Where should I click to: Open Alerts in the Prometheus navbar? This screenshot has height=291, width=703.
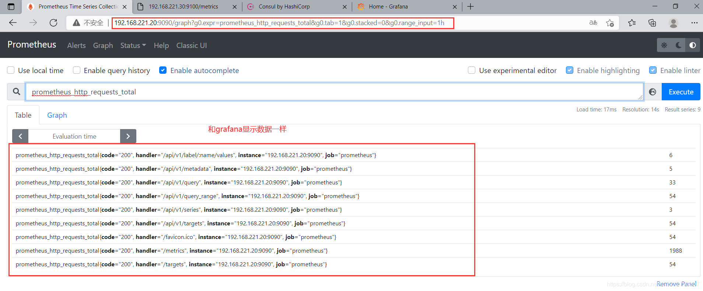[76, 45]
